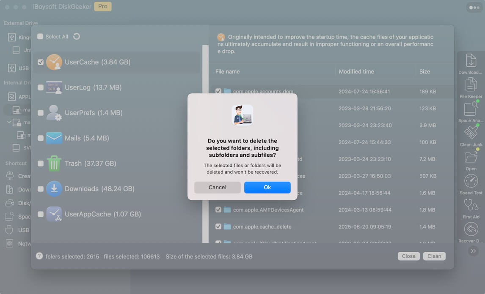Viewport: 485px width, 294px height.
Task: Click the com.apple.cache_delete folder icon
Action: coord(227,227)
